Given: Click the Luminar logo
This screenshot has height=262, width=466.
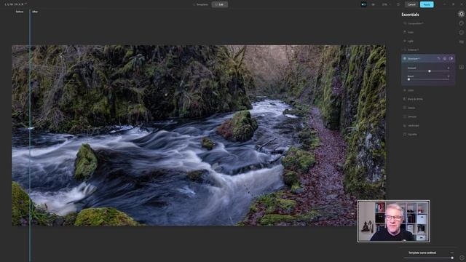Looking at the screenshot, I should [15, 4].
